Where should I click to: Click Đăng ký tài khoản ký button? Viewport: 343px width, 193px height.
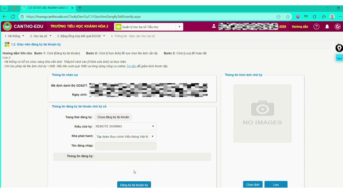[x=134, y=185]
